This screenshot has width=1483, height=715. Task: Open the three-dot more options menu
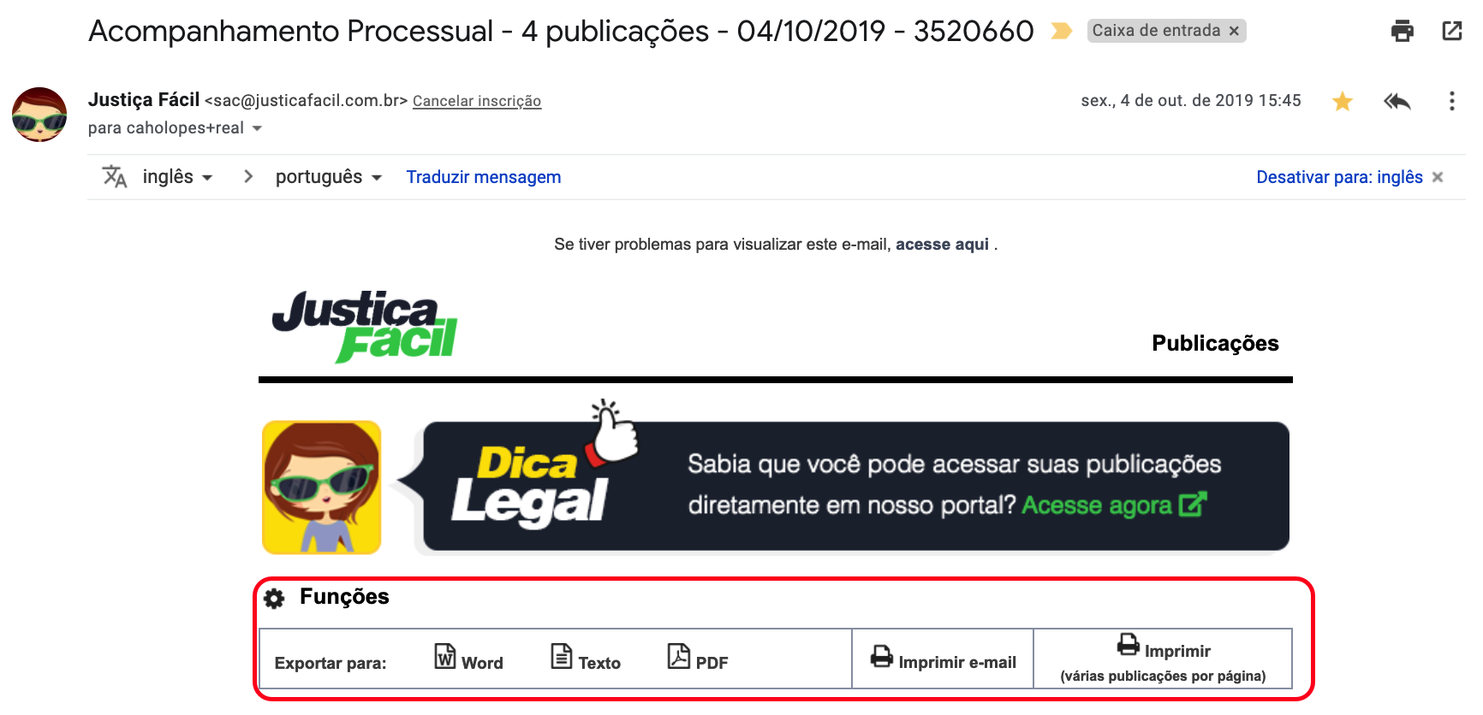point(1451,101)
